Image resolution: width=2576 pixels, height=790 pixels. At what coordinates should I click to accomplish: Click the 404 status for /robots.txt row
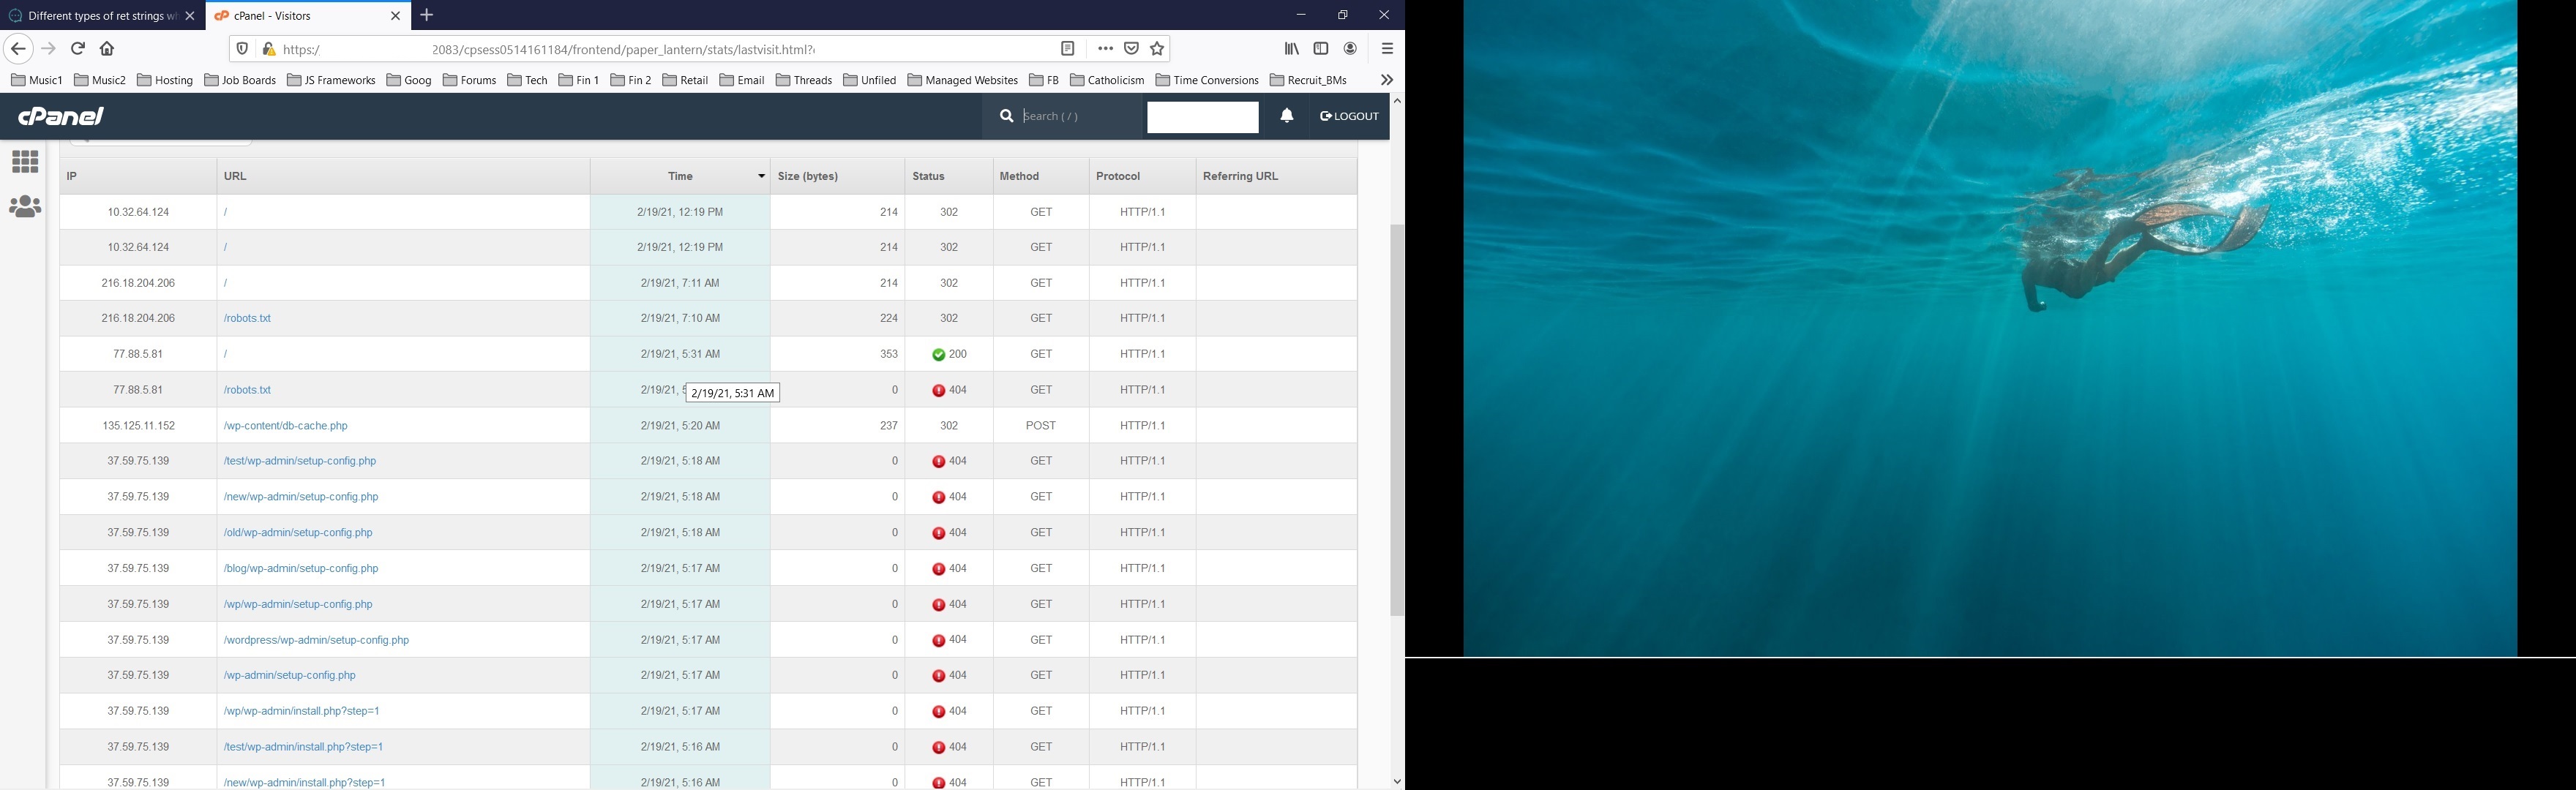point(949,390)
